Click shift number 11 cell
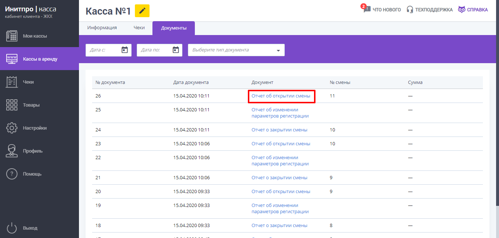The image size is (499, 238). click(x=332, y=96)
